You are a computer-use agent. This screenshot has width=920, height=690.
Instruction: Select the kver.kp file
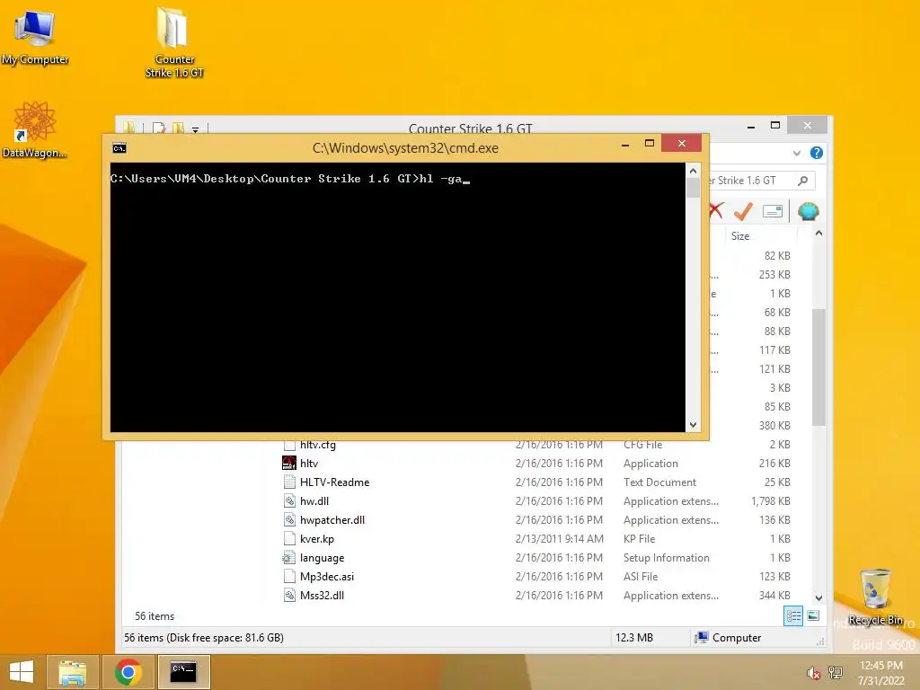[317, 539]
